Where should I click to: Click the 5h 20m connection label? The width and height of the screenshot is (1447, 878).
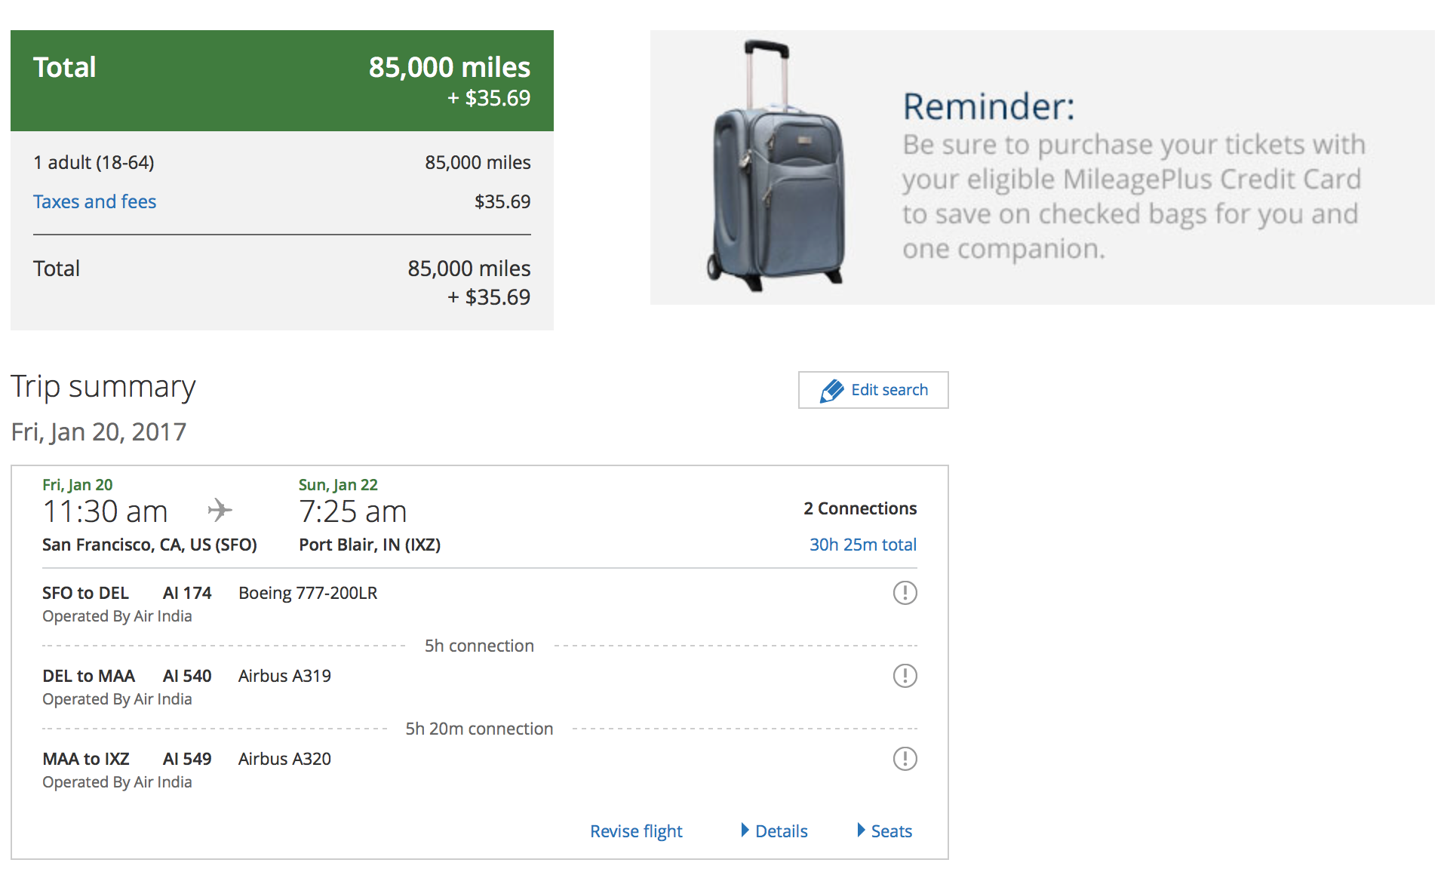(x=479, y=729)
